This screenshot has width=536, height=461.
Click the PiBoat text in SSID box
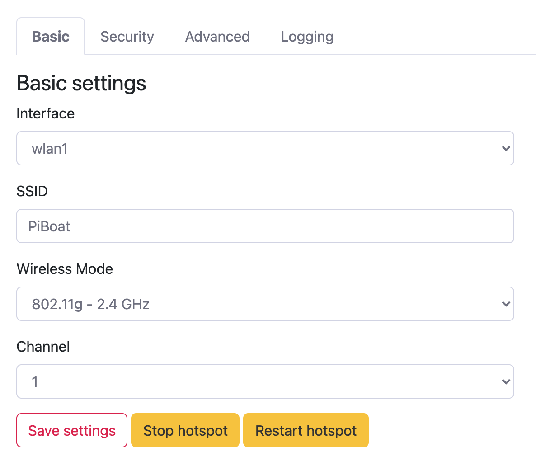(49, 226)
